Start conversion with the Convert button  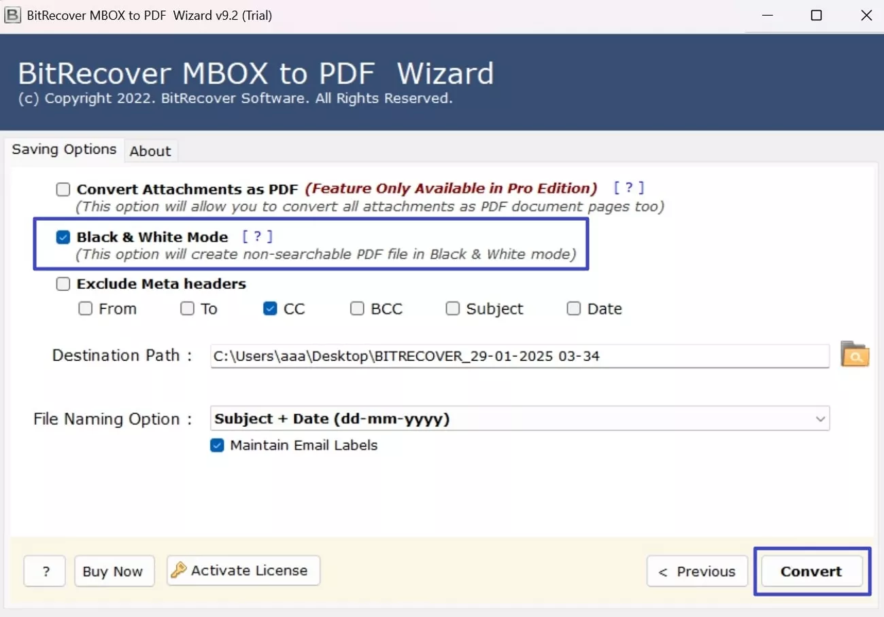[x=812, y=571]
